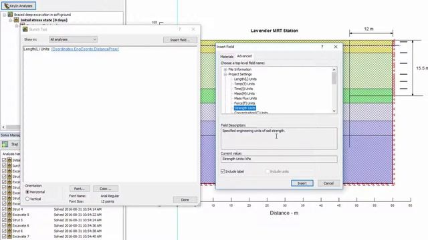Image resolution: width=428 pixels, height=240 pixels.
Task: Click the Excavate 7 analysis name
Action: point(21,237)
